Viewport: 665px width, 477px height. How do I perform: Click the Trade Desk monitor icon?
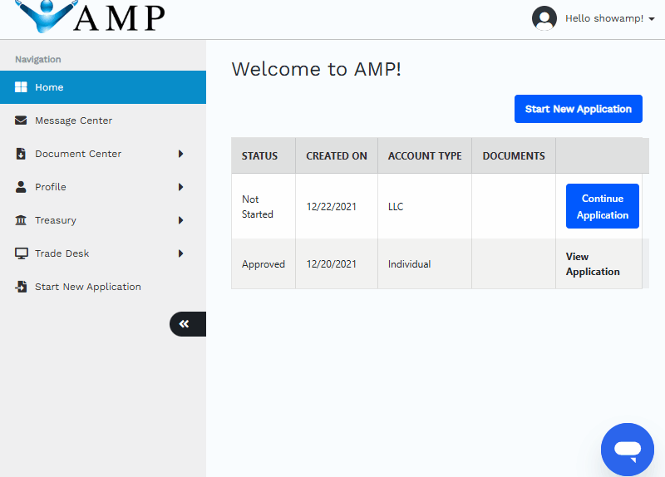(x=22, y=253)
